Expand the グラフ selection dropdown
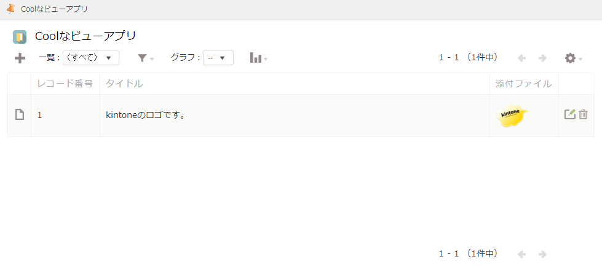This screenshot has height=270, width=602. coord(218,58)
